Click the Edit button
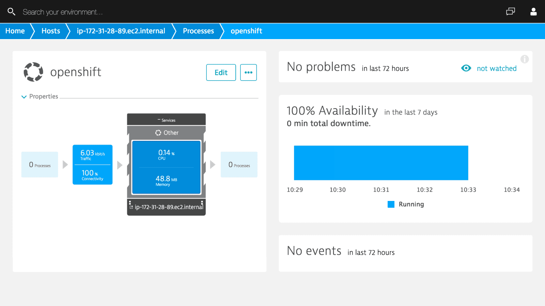The width and height of the screenshot is (545, 306). (x=221, y=72)
